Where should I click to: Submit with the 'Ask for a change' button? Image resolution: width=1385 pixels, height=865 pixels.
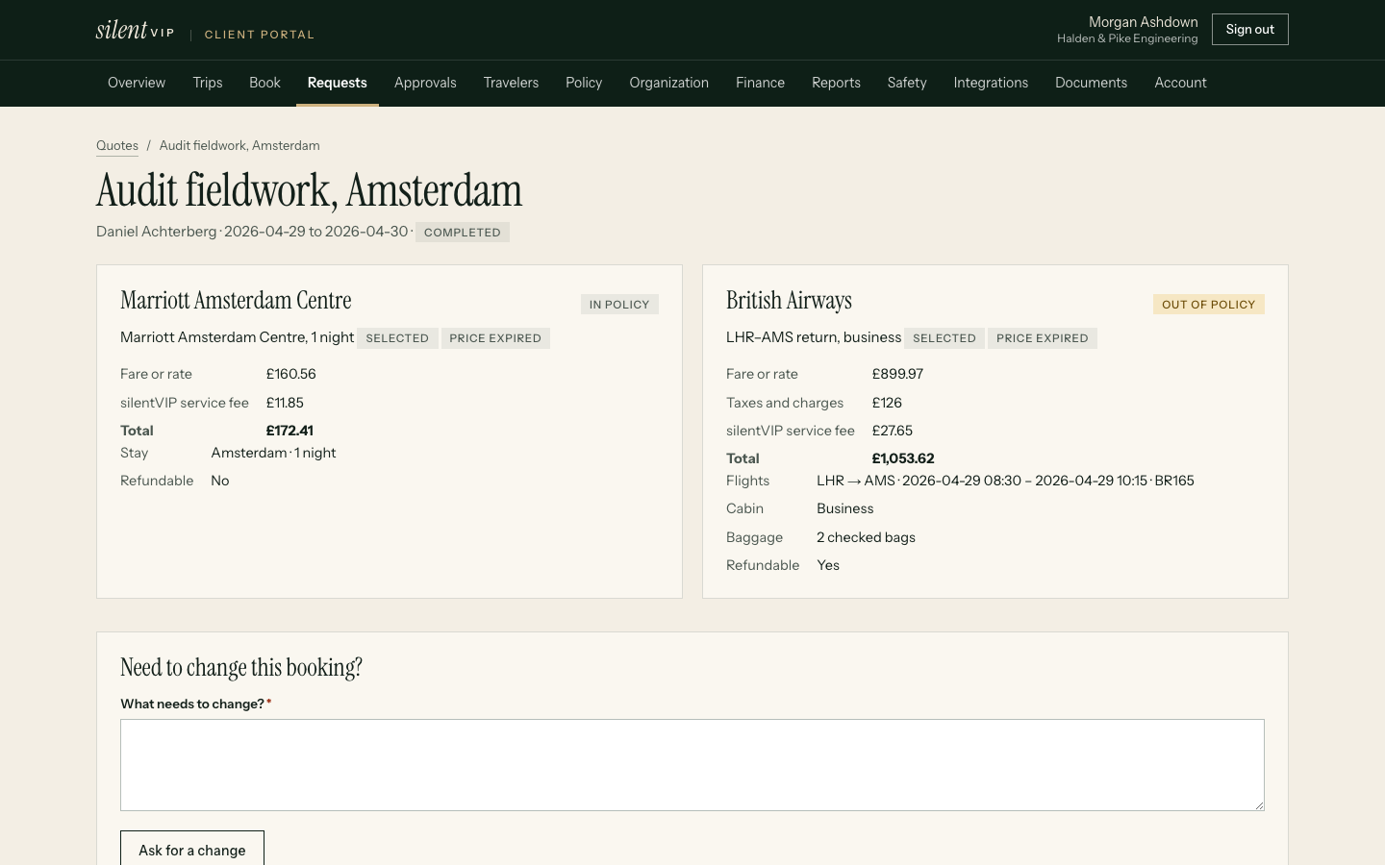click(192, 850)
